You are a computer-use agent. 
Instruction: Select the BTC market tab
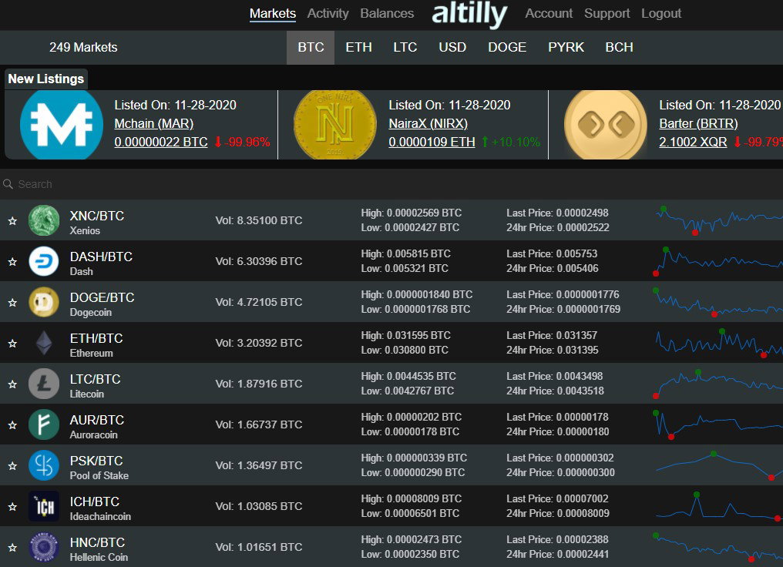coord(311,48)
